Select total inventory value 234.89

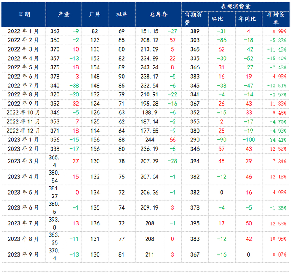[149, 58]
